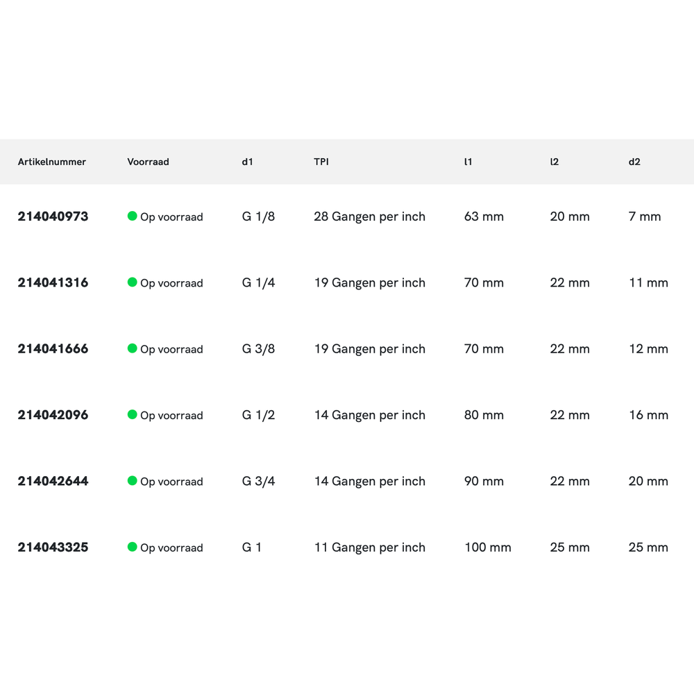Select article number 214041666
This screenshot has height=694, width=694.
[x=53, y=349]
